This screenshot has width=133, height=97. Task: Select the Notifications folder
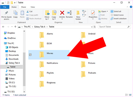pos(49,65)
